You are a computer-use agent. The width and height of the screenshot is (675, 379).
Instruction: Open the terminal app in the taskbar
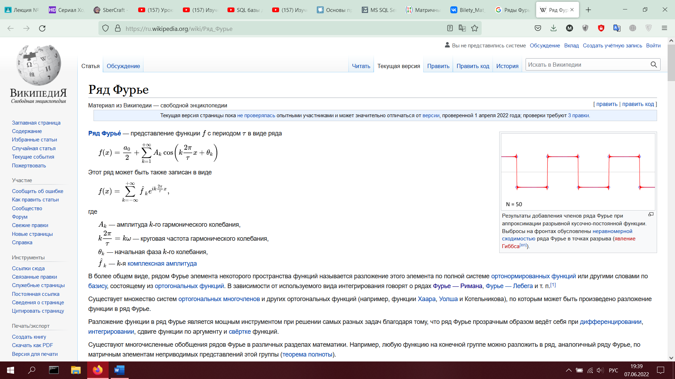point(54,370)
